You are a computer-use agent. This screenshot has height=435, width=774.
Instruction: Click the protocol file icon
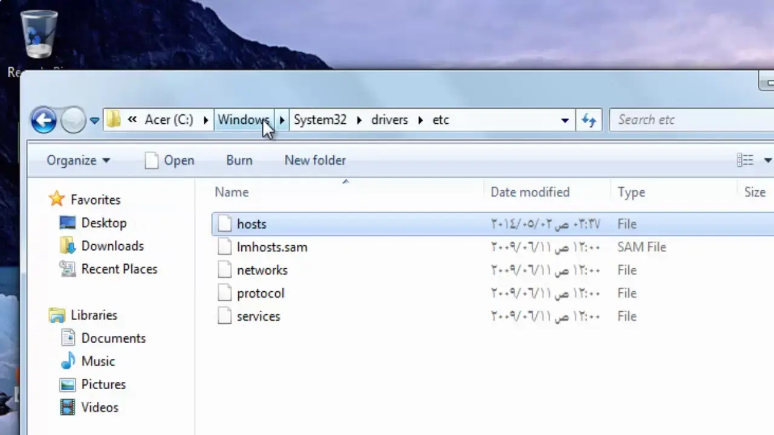[224, 293]
